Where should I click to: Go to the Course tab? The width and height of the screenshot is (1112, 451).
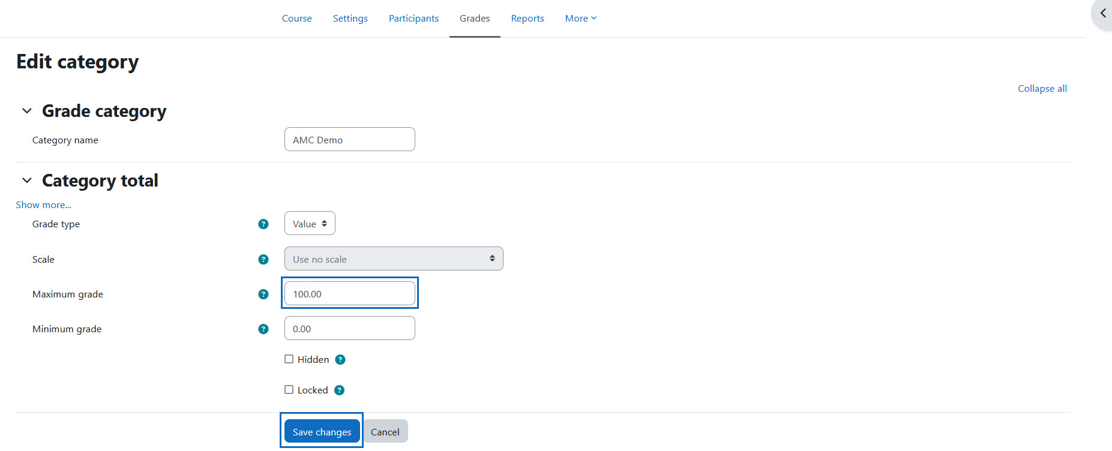point(297,19)
